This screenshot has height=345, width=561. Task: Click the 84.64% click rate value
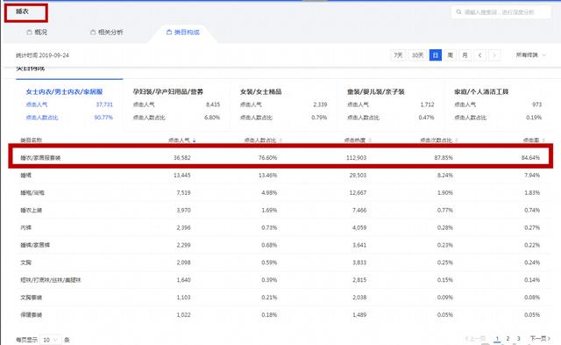tap(530, 158)
